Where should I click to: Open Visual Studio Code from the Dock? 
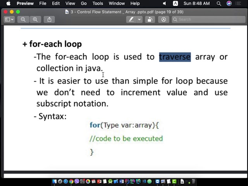144,181
